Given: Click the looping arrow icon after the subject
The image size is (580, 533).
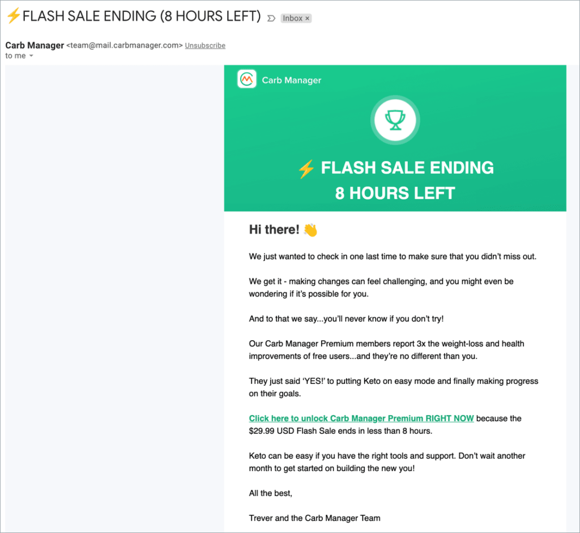Looking at the screenshot, I should click(x=270, y=18).
